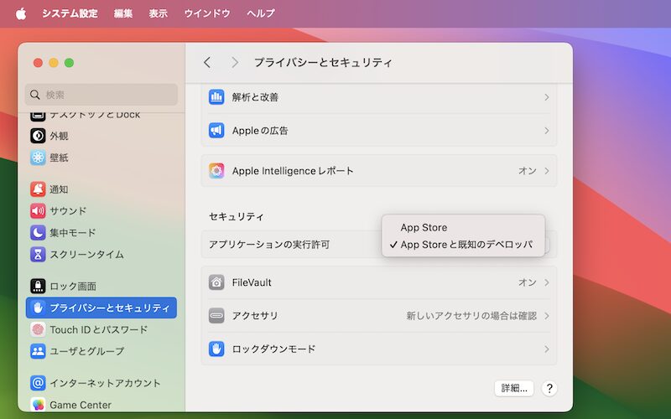The image size is (671, 419).
Task: Zoom window with green button
Action: tap(69, 63)
